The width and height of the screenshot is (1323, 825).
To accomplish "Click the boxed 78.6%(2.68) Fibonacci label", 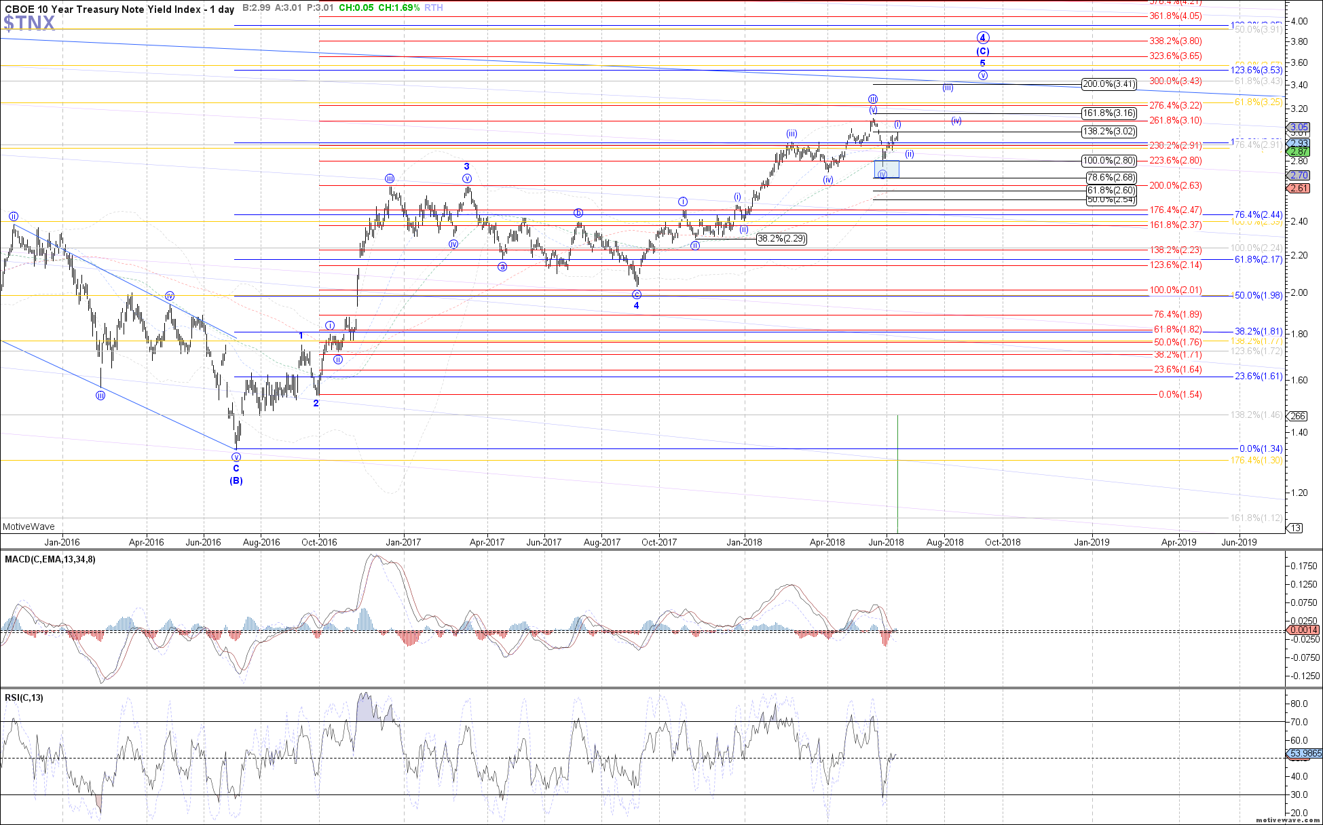I will click(x=1111, y=177).
